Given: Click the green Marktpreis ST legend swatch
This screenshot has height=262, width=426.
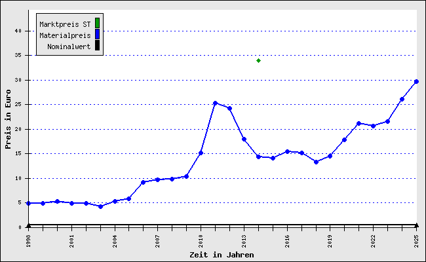Looking at the screenshot, I should (97, 23).
